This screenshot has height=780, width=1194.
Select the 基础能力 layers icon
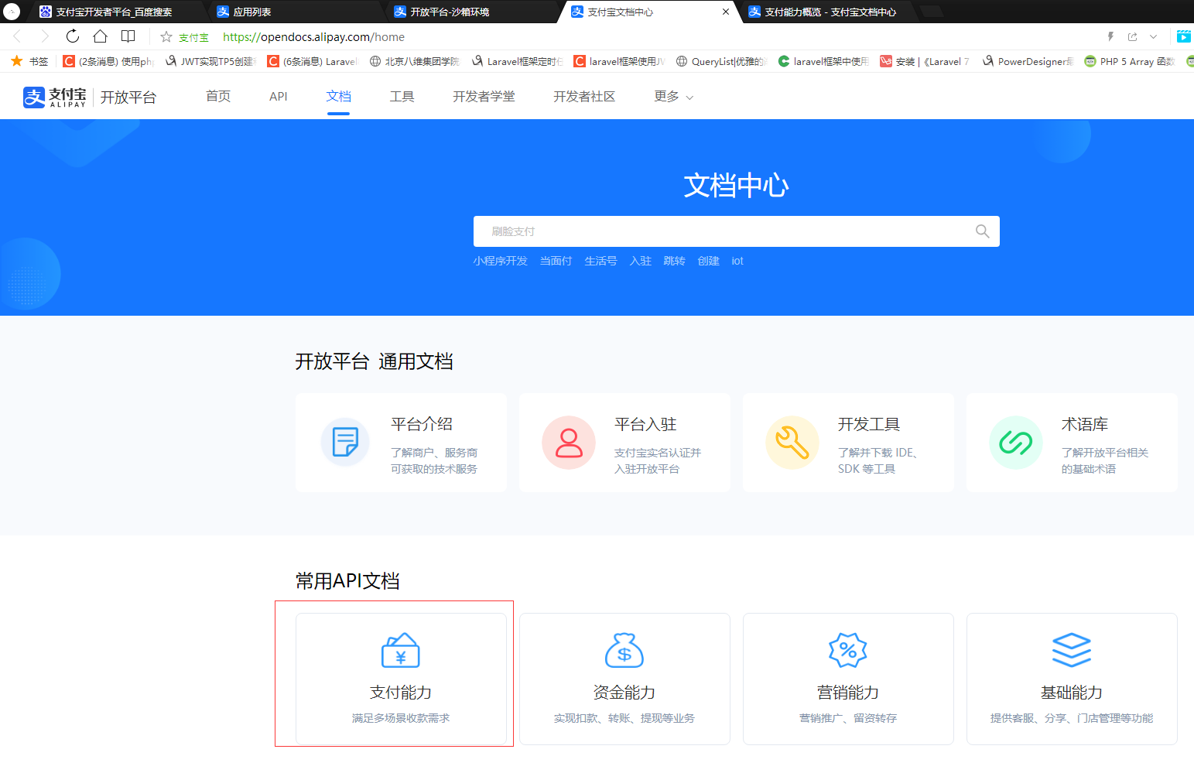[x=1071, y=650]
